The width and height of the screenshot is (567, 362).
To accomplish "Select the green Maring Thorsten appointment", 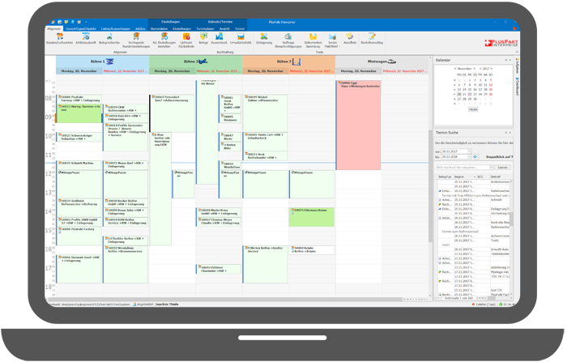I will 79,113.
